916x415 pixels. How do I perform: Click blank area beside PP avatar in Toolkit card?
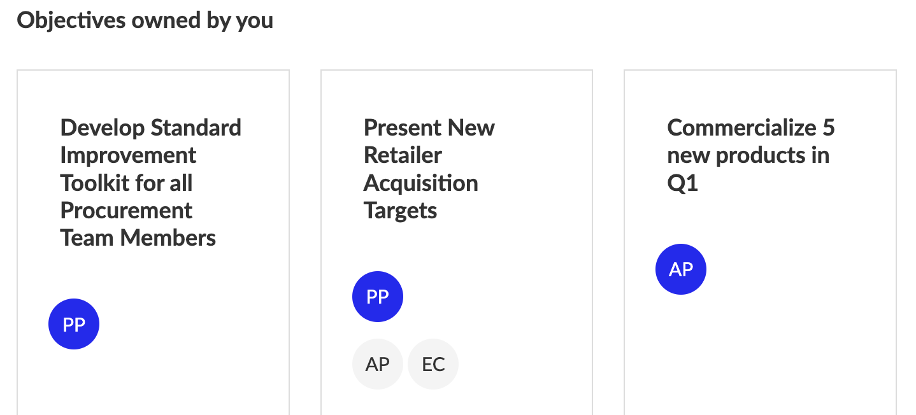[x=191, y=324]
